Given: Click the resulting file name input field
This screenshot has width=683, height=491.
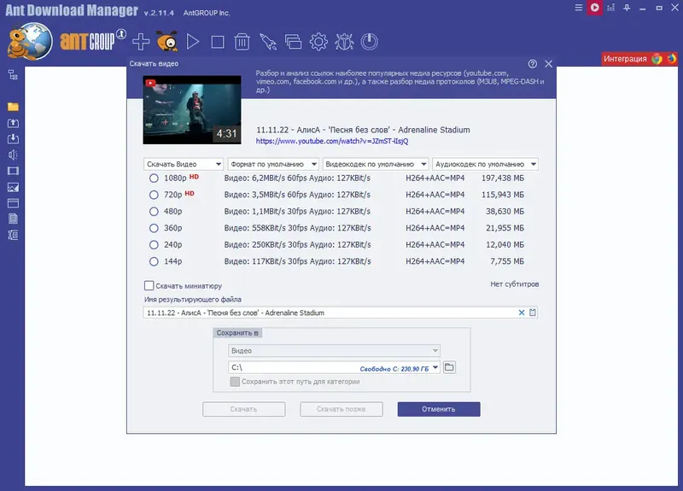Looking at the screenshot, I should [340, 313].
